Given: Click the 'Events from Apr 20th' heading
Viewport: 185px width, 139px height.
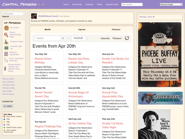Looking at the screenshot, I should click(54, 46).
